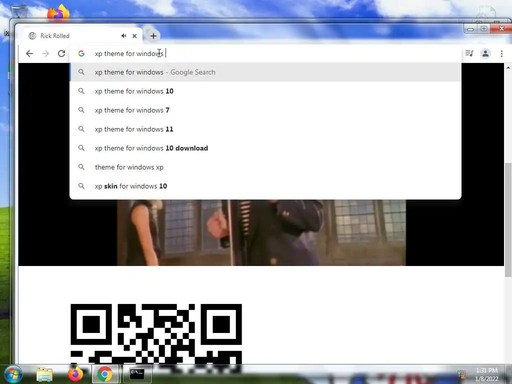The width and height of the screenshot is (512, 384).
Task: Open Chrome three-dot menu
Action: pos(501,53)
